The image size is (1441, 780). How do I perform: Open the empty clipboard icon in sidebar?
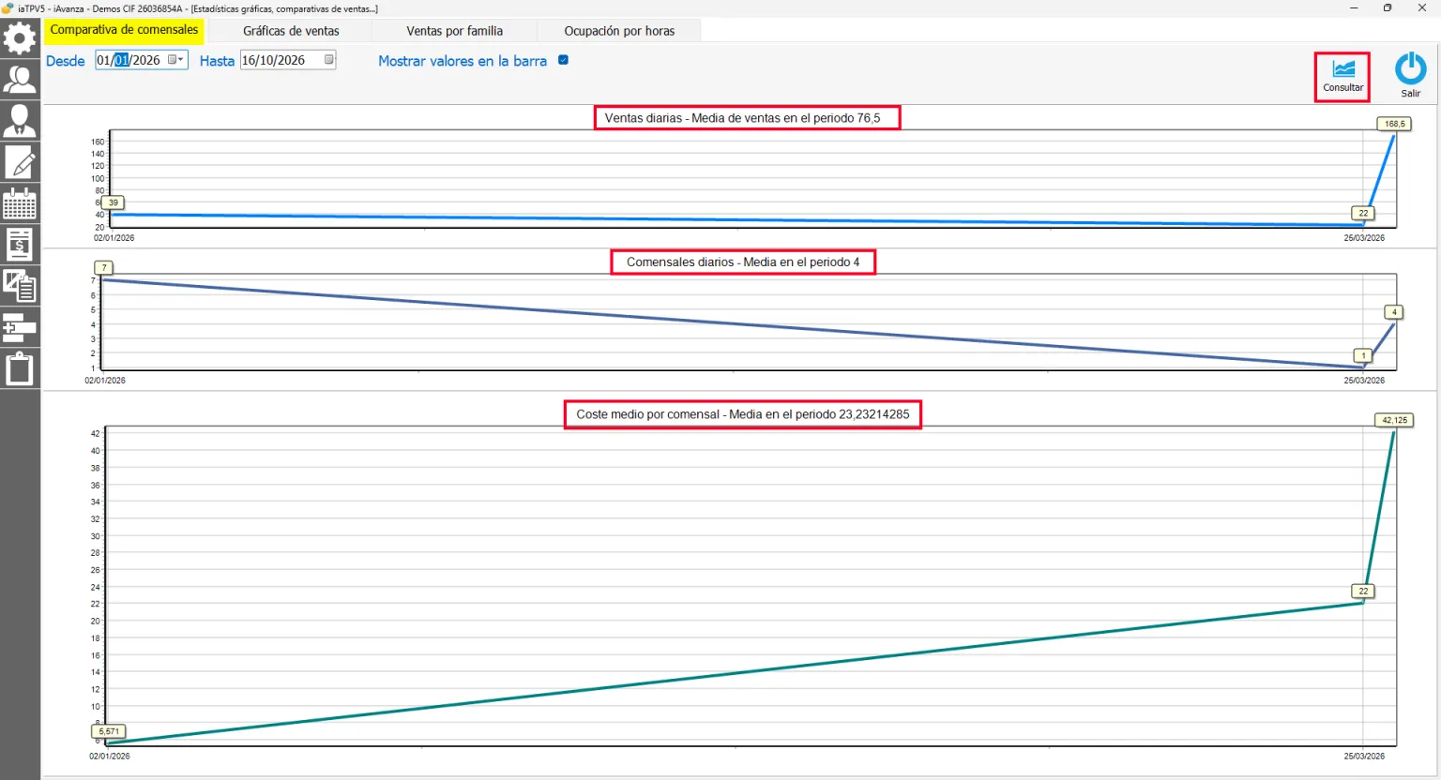20,368
